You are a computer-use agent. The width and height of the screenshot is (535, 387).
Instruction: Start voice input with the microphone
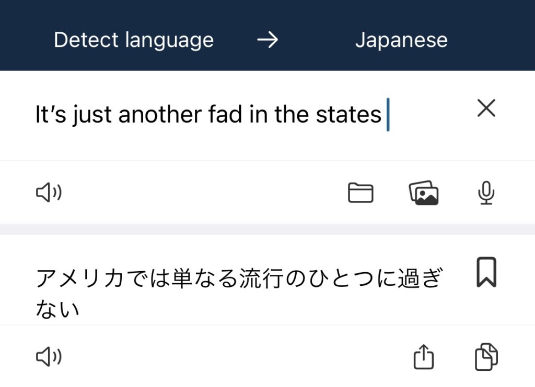point(486,194)
